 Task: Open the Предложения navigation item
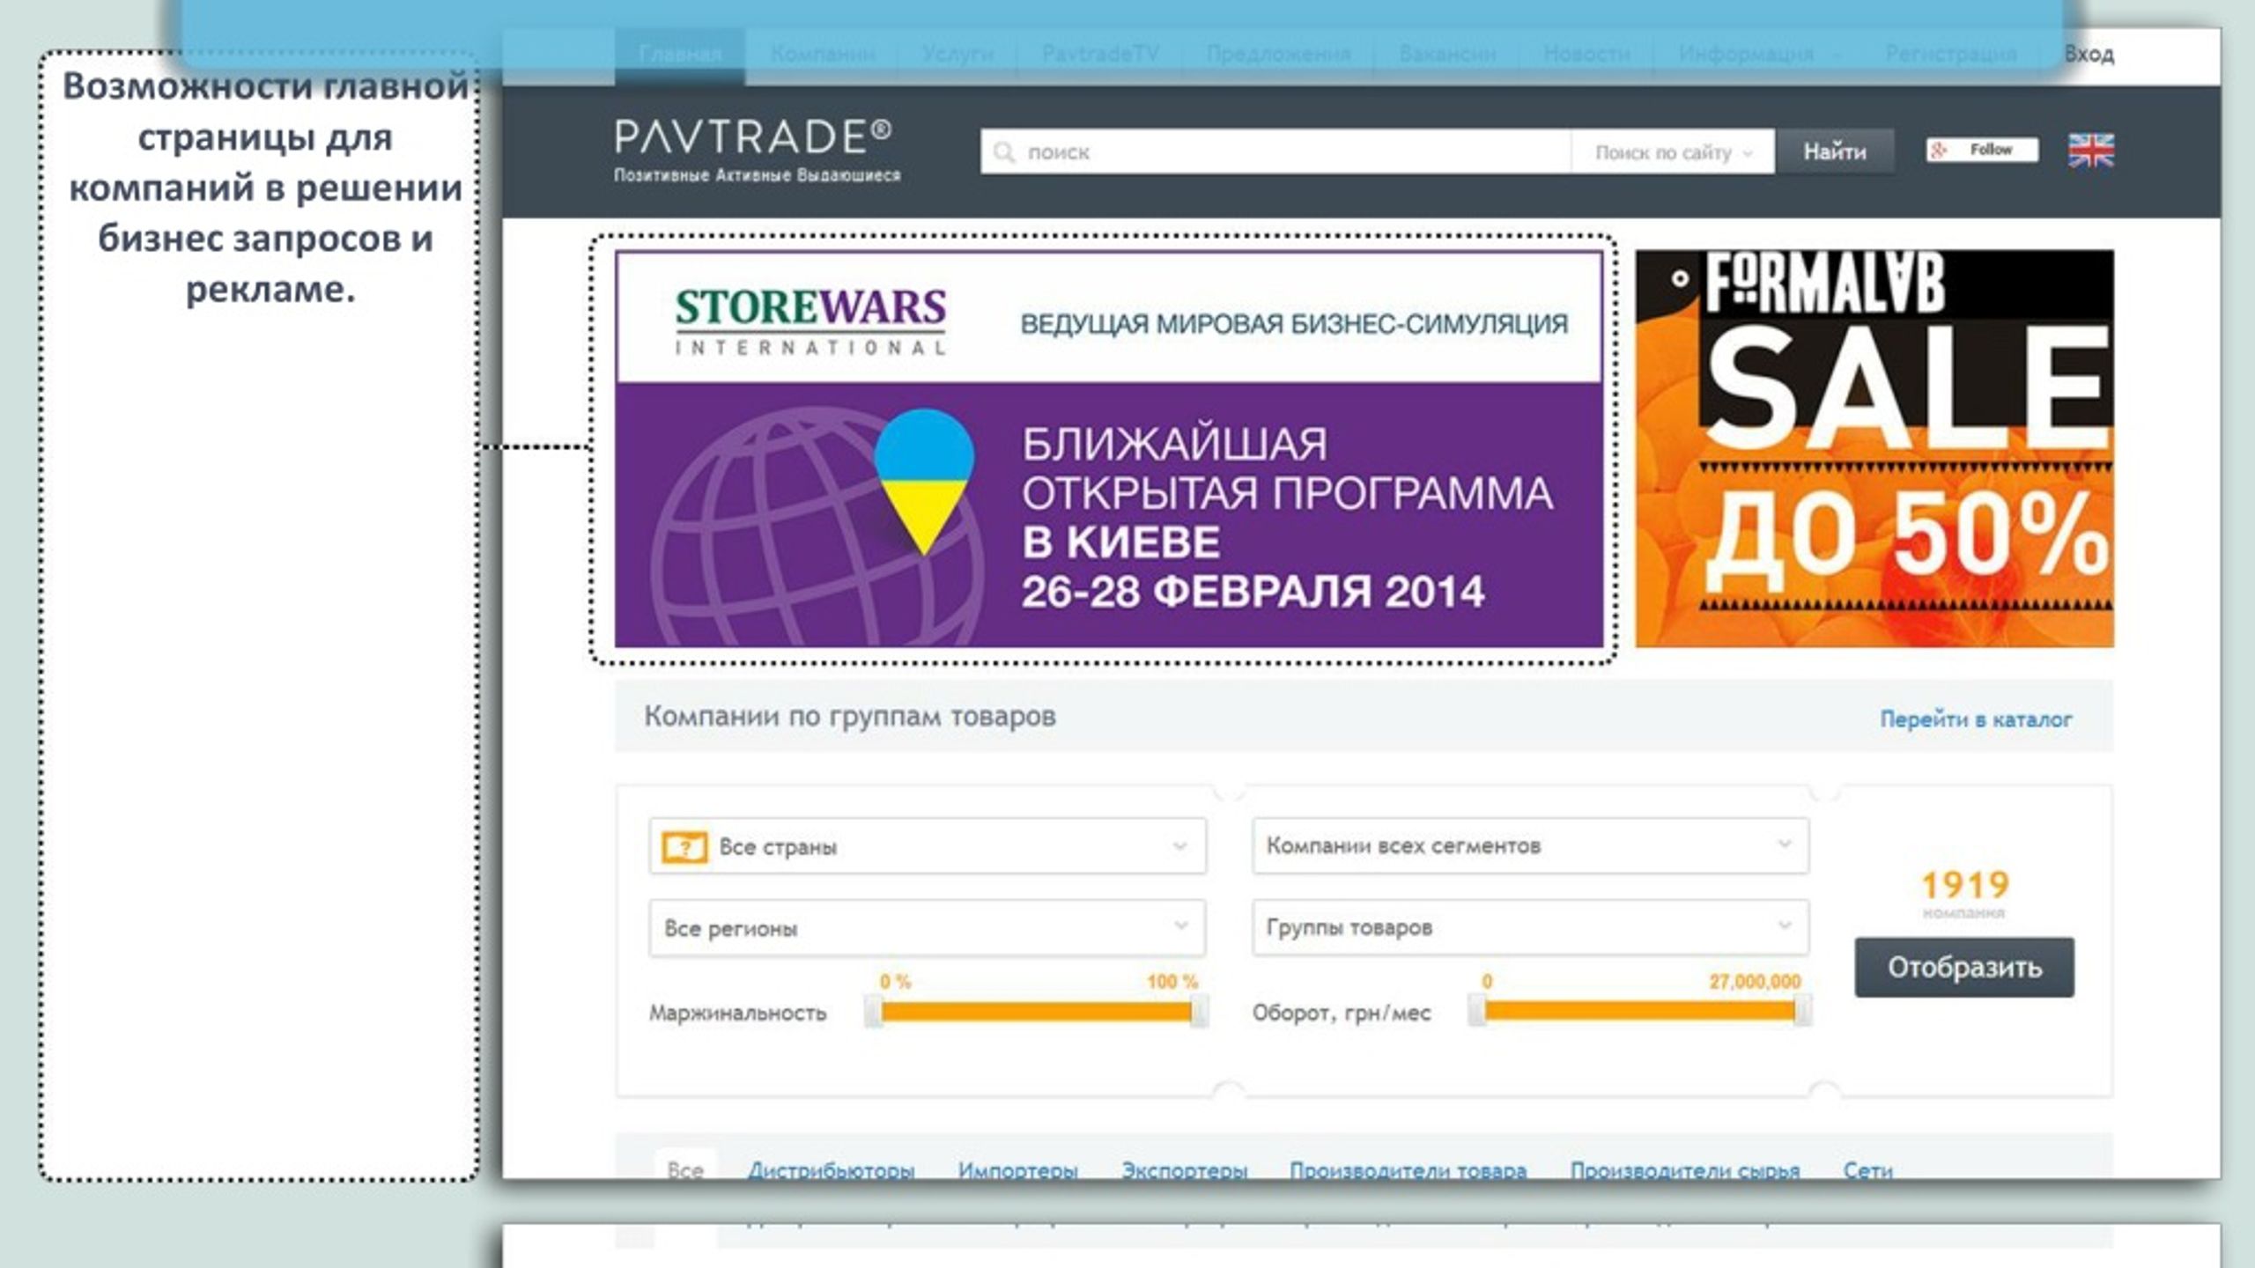(x=1278, y=55)
